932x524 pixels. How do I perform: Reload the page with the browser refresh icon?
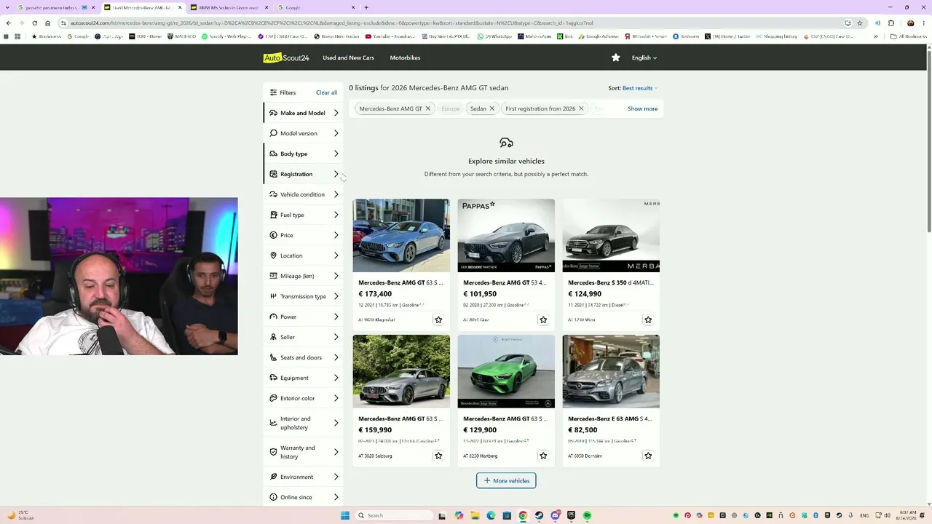pyautogui.click(x=34, y=23)
